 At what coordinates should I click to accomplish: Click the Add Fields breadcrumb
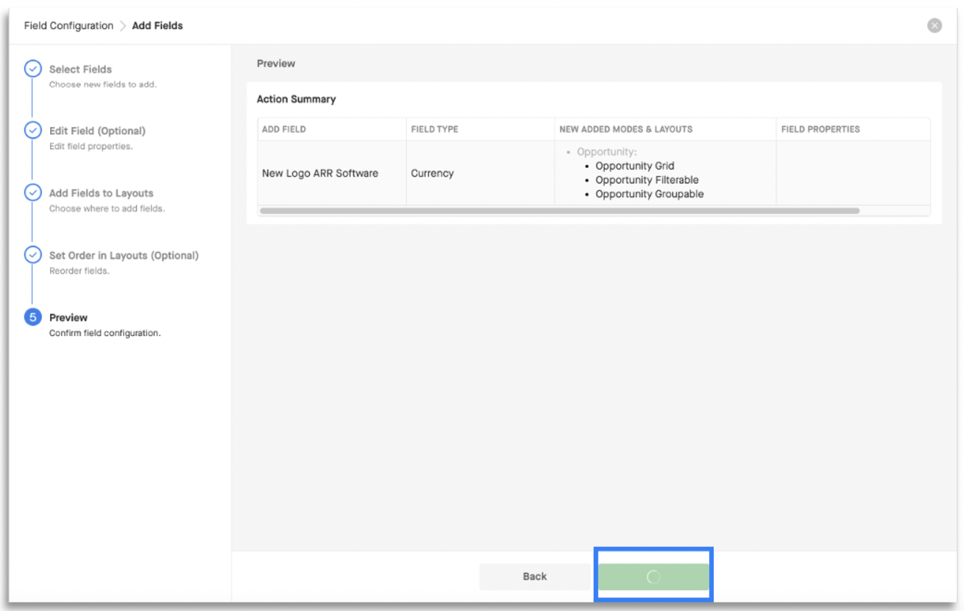(158, 26)
